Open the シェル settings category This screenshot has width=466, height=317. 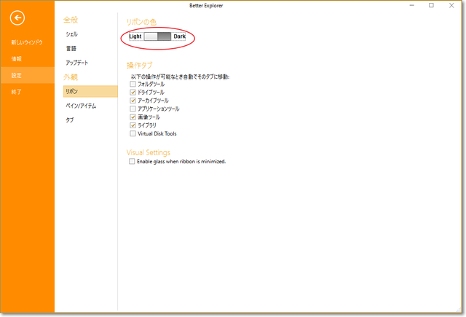click(71, 34)
